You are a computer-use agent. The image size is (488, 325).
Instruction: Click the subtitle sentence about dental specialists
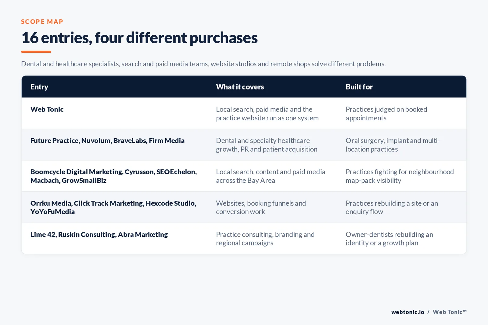point(203,64)
